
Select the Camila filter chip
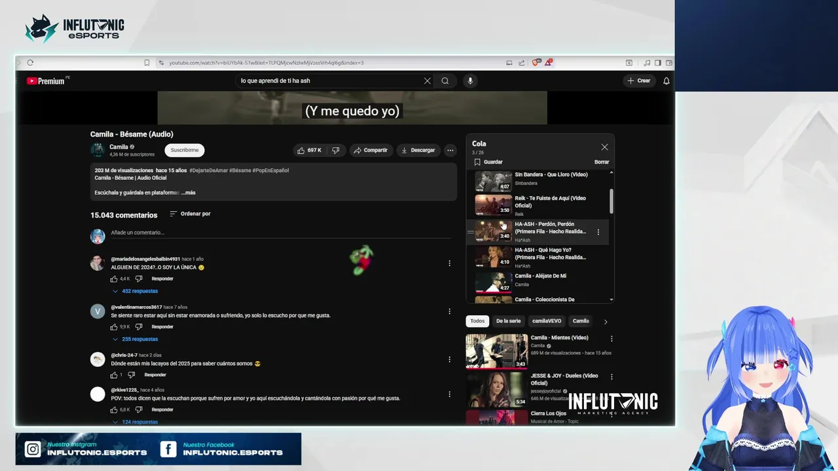pyautogui.click(x=581, y=321)
